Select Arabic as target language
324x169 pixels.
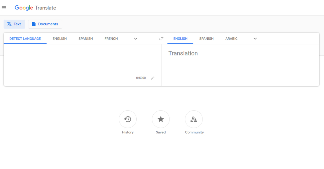point(231,38)
